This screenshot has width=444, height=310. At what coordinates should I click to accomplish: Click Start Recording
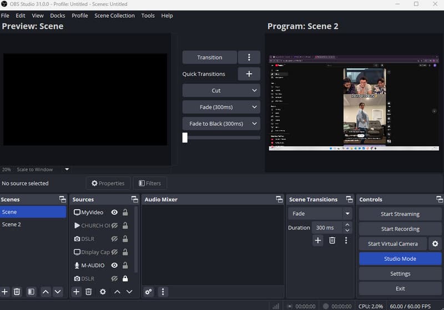point(400,229)
